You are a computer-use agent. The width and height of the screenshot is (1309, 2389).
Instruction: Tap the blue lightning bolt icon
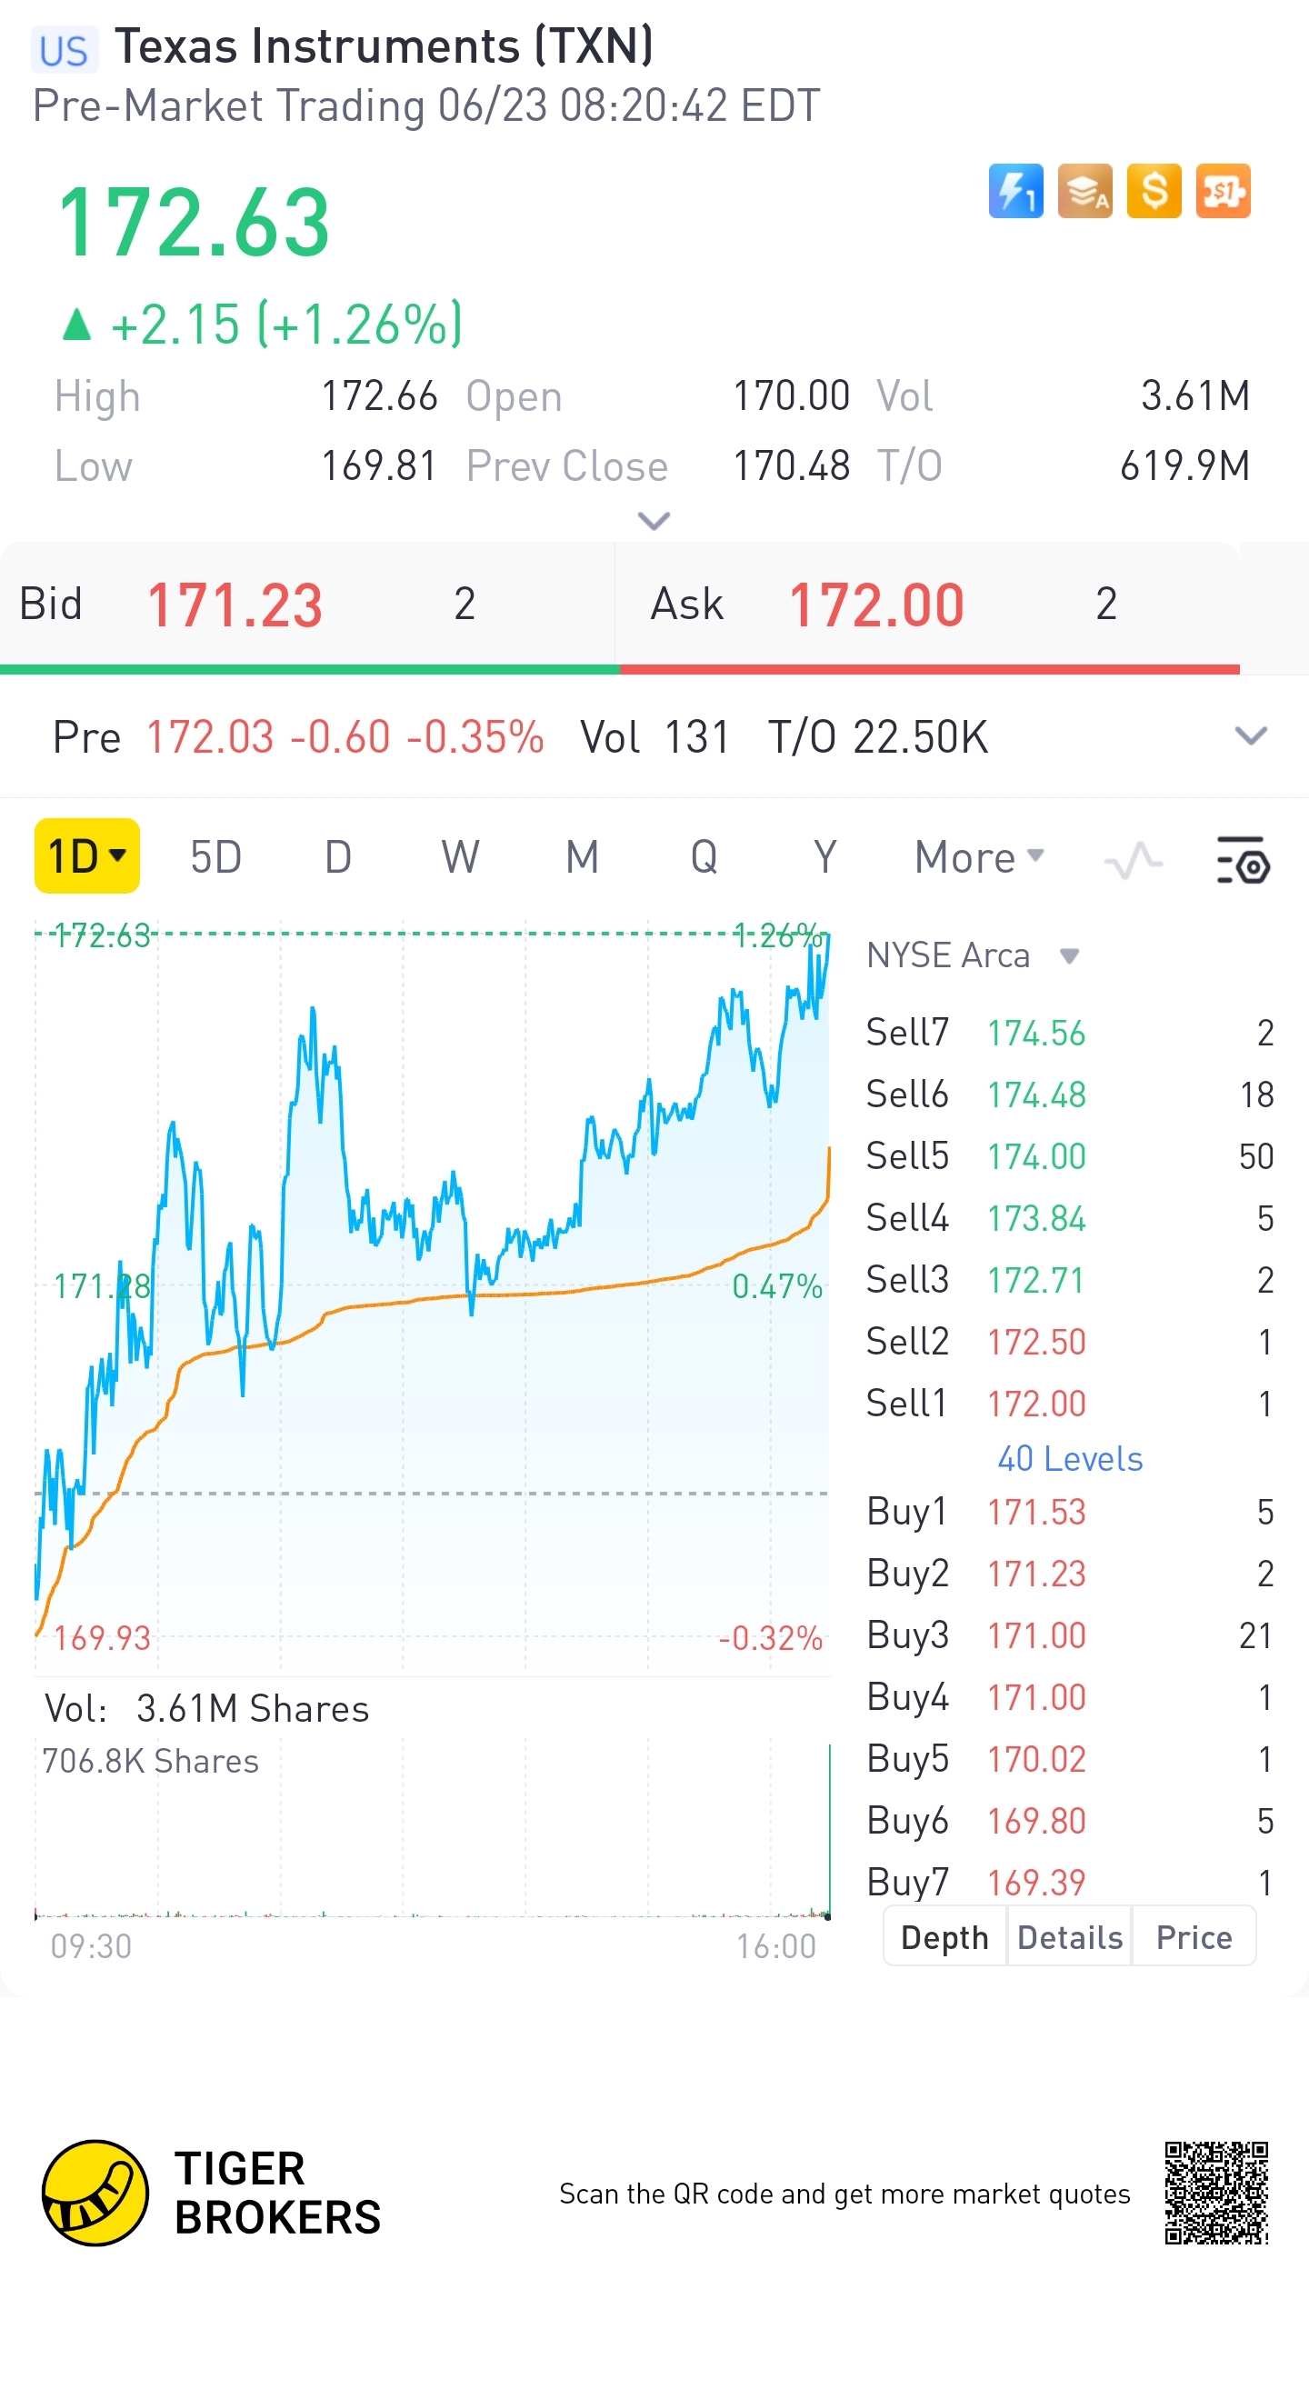click(1015, 191)
